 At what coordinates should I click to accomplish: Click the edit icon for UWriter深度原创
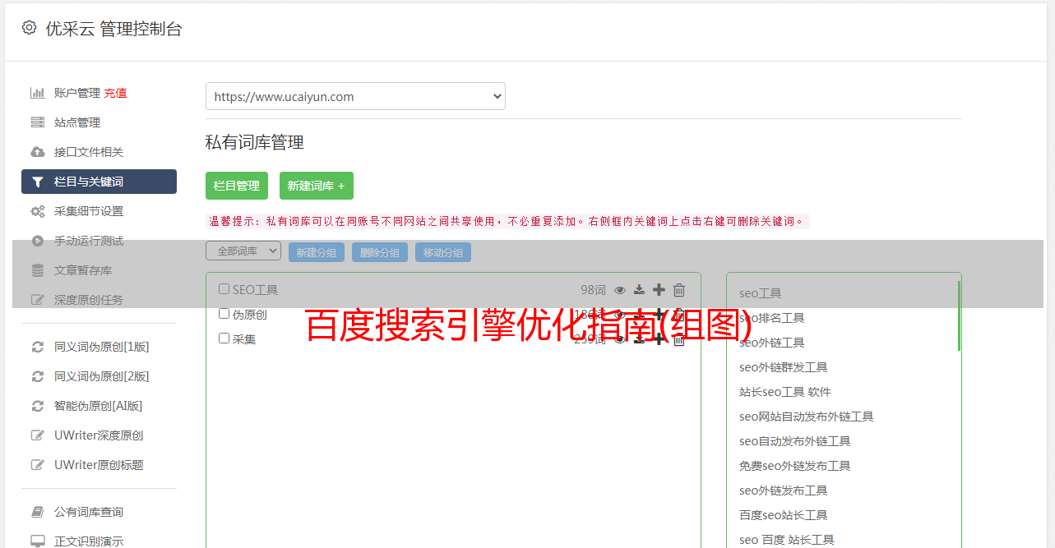click(38, 435)
